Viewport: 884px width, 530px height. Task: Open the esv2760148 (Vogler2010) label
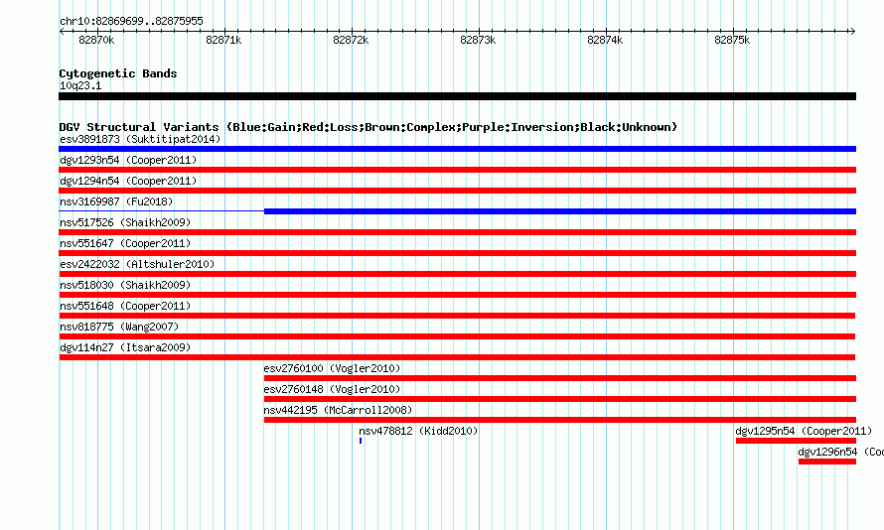[x=332, y=389]
